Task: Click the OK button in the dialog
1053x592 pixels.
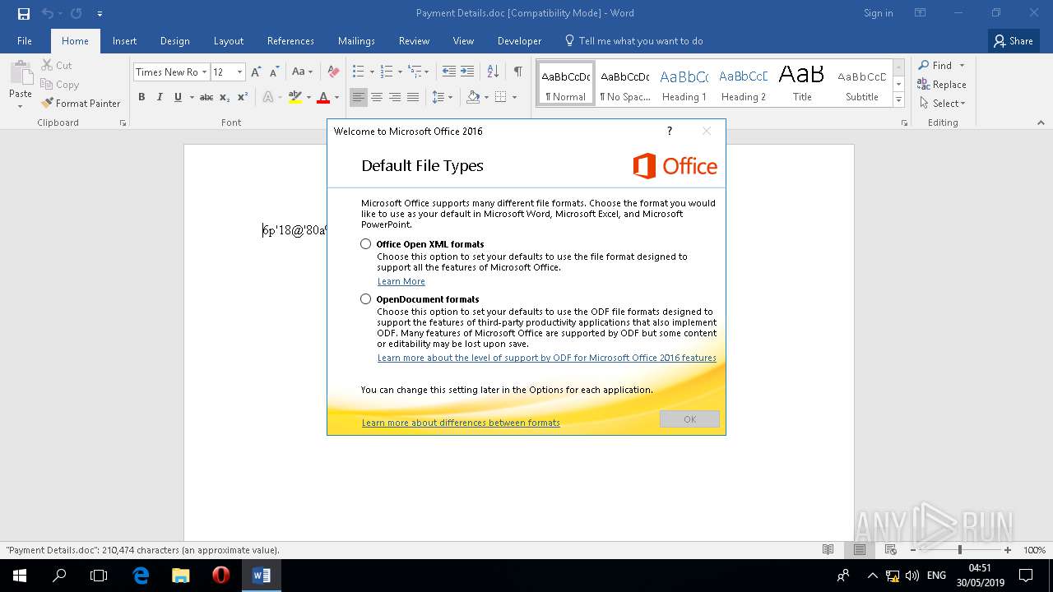Action: tap(689, 419)
